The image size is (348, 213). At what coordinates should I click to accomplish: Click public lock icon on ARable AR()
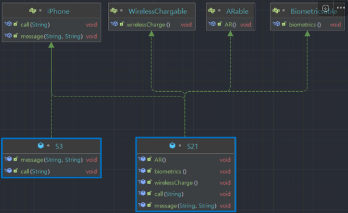[219, 24]
